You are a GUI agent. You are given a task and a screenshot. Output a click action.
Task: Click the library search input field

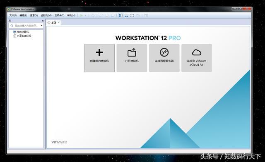pyautogui.click(x=26, y=26)
